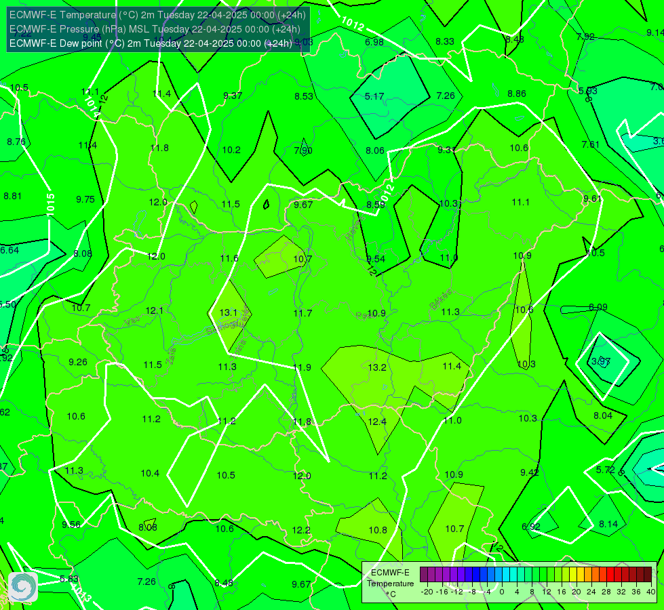
Task: Click the 9.56 temperature value
Action: tap(71, 525)
